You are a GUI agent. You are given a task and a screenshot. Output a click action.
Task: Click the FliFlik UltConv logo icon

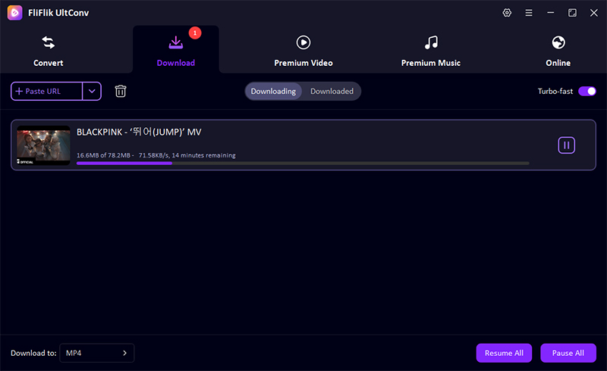(14, 13)
